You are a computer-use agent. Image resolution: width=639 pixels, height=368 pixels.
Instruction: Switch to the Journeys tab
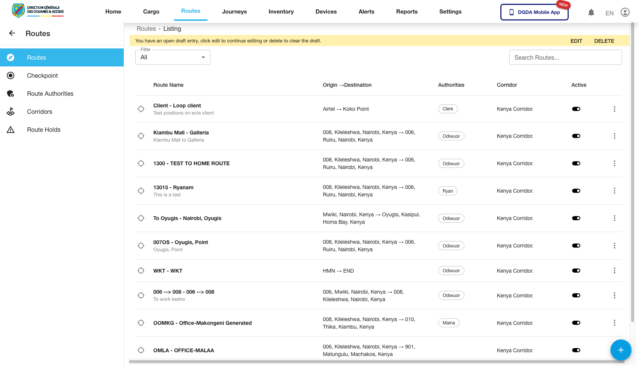click(234, 12)
